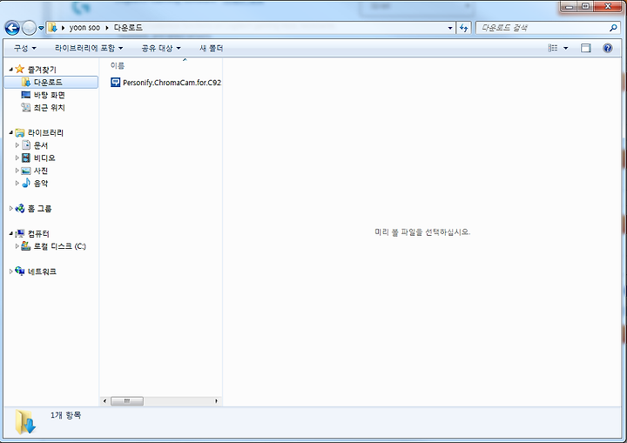Open recent pages dropdown next to Forward
Image resolution: width=627 pixels, height=443 pixels.
point(41,28)
